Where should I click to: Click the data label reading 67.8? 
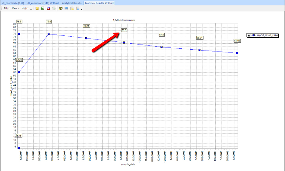(x=162, y=34)
